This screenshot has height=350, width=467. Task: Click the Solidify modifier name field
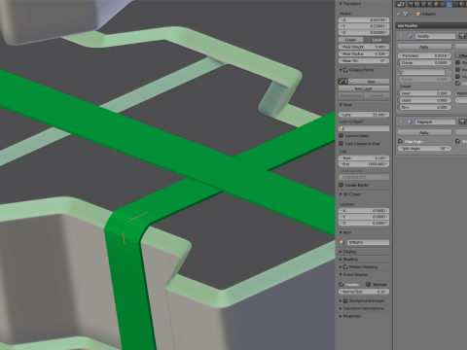tap(436, 36)
